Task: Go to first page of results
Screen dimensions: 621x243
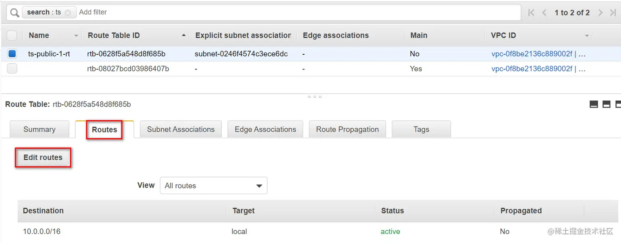Action: pyautogui.click(x=531, y=13)
